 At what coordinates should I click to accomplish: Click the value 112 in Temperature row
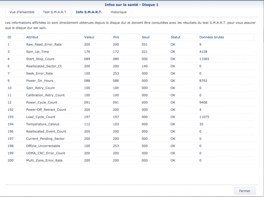87,124
